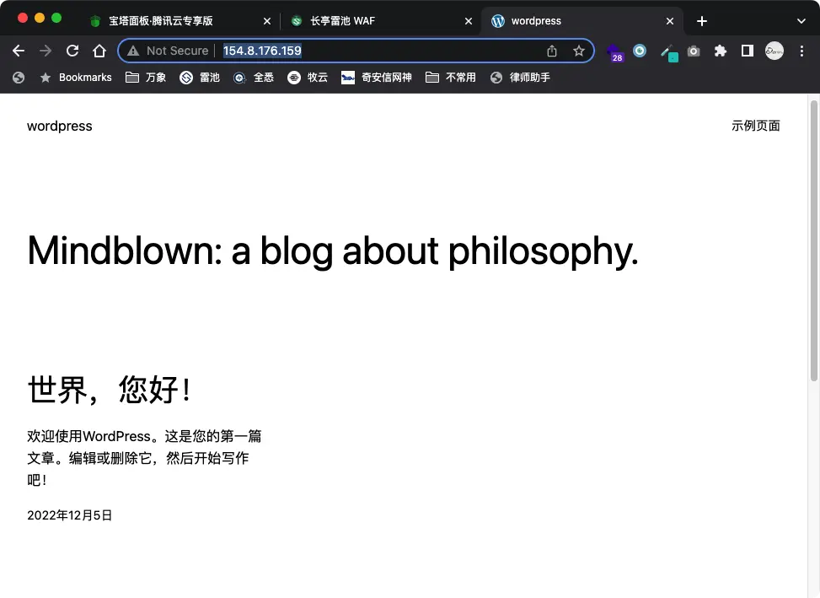The image size is (820, 598).
Task: Open the 奇安信网神 bookmark
Action: pos(377,78)
